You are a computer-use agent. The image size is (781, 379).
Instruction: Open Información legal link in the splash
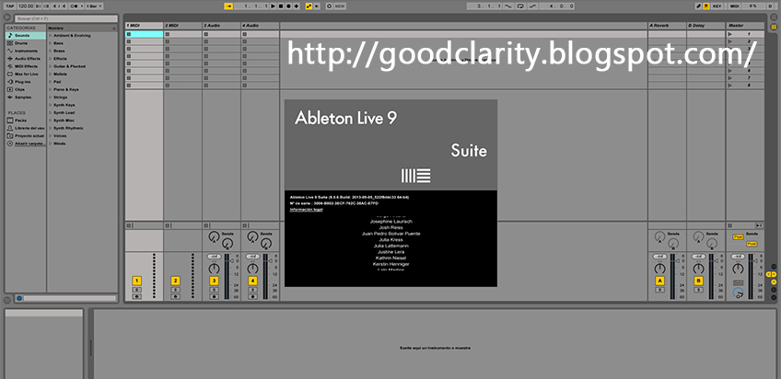point(307,210)
